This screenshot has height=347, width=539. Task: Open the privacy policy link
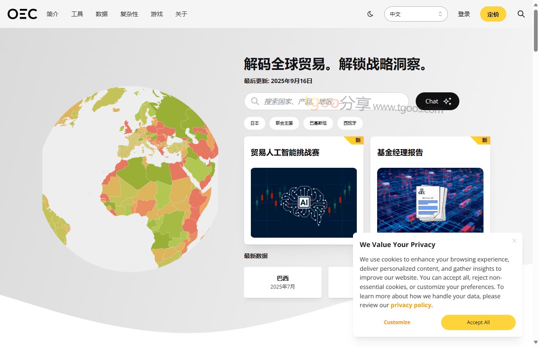411,305
